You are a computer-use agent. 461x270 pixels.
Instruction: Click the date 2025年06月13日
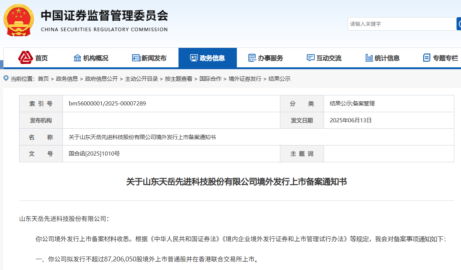coord(351,120)
